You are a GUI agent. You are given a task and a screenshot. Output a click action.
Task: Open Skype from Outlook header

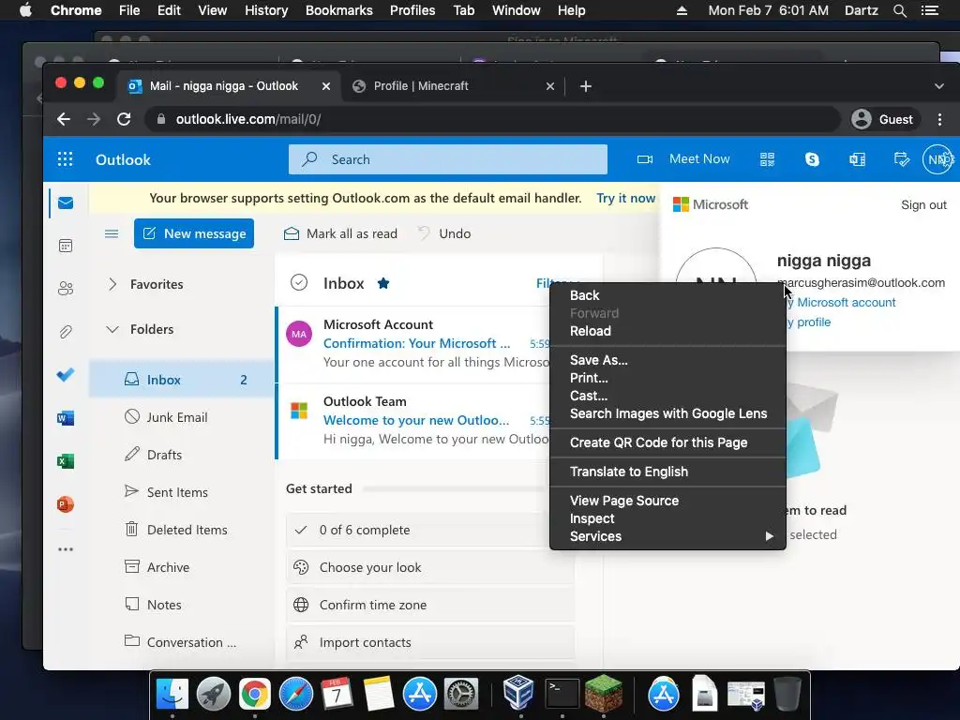(812, 159)
